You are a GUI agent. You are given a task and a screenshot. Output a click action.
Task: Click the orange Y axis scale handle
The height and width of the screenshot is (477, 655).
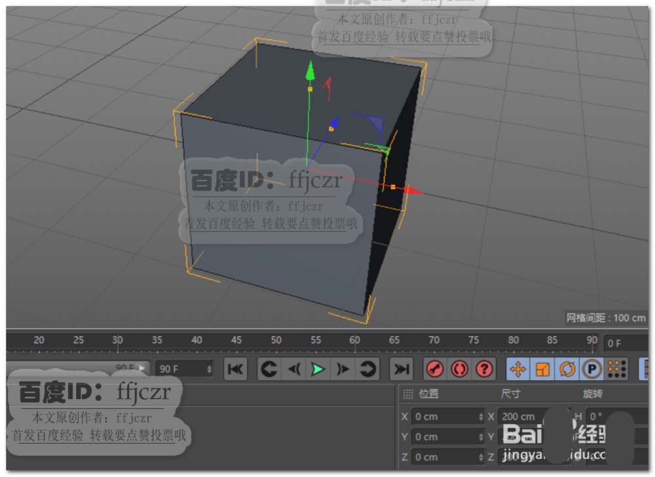[x=310, y=89]
